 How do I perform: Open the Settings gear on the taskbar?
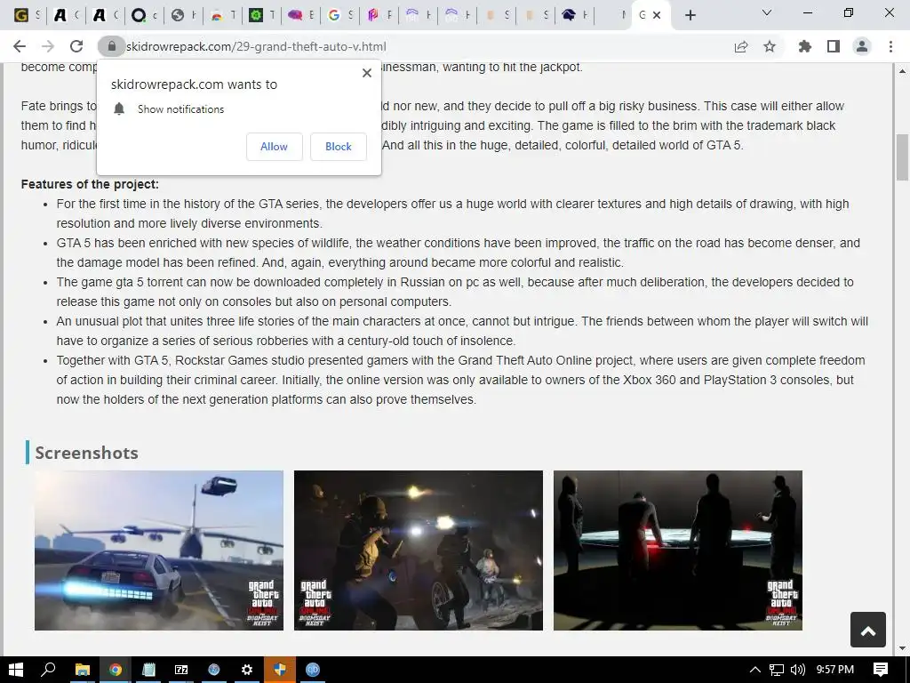[x=247, y=670]
